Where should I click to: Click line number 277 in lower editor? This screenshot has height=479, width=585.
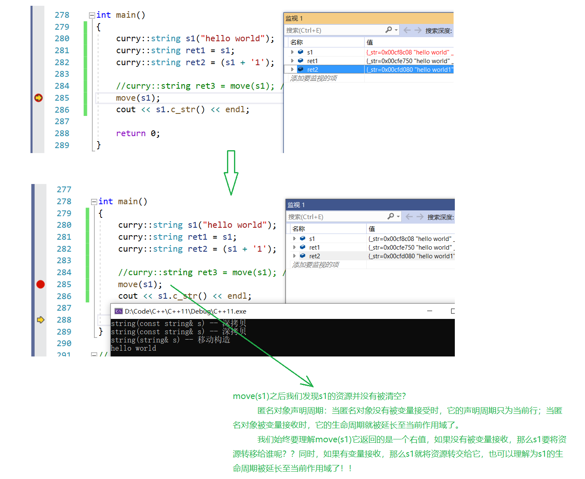[64, 189]
